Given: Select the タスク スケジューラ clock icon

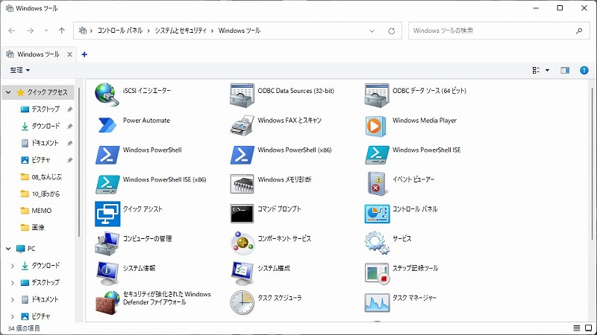Looking at the screenshot, I should pyautogui.click(x=242, y=303).
